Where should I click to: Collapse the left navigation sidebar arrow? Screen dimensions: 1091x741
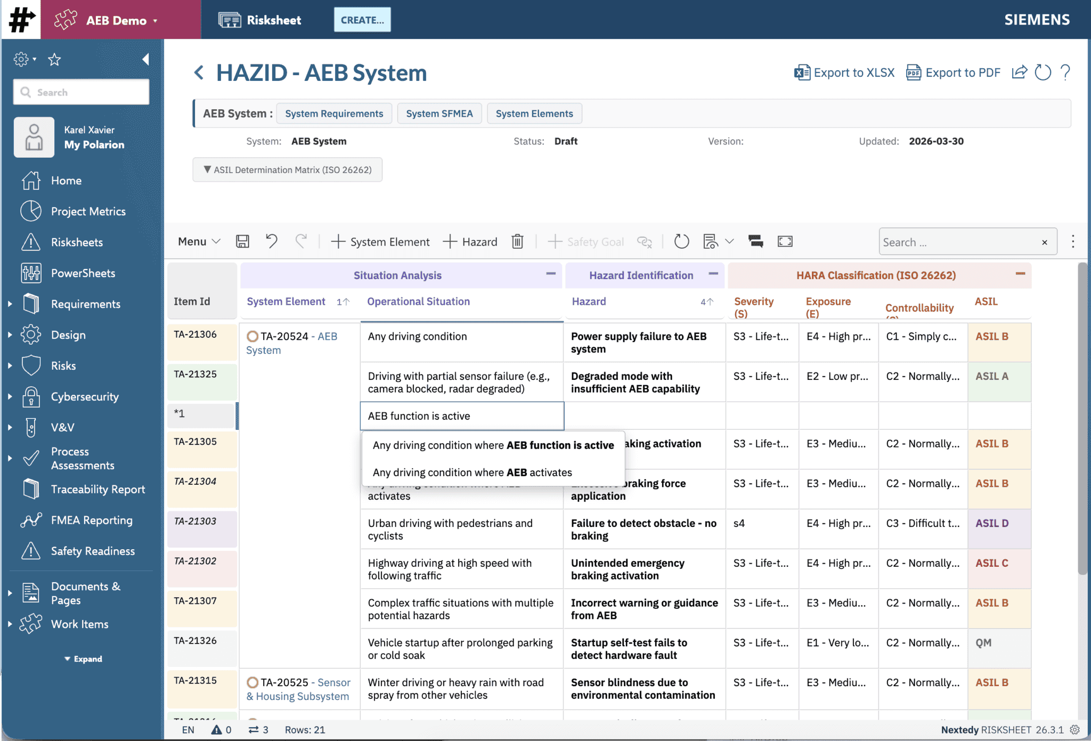[x=145, y=59]
